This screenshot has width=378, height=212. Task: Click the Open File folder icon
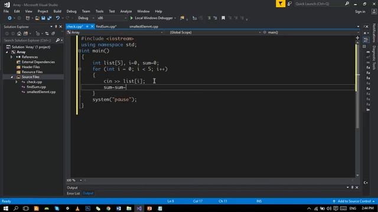[37, 18]
